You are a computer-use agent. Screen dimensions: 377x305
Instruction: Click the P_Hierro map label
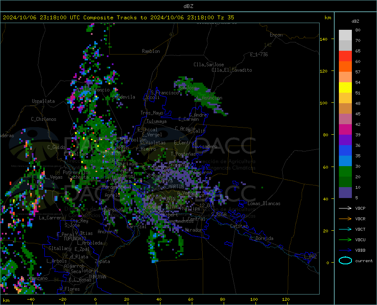pyautogui.click(x=146, y=149)
